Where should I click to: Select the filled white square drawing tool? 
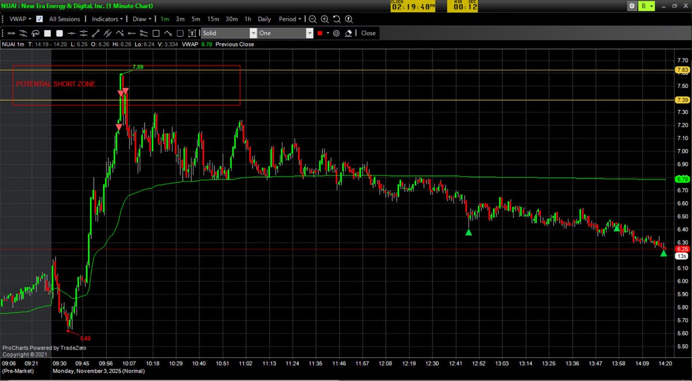47,33
